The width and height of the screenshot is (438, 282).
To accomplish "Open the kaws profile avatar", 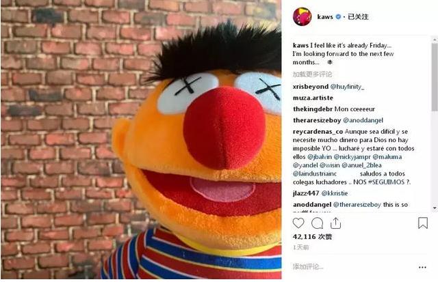I will coord(302,16).
